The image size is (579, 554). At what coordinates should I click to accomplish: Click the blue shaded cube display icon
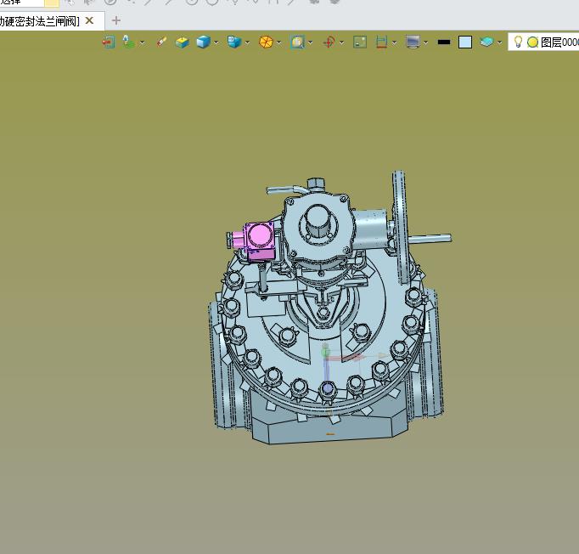click(x=203, y=42)
